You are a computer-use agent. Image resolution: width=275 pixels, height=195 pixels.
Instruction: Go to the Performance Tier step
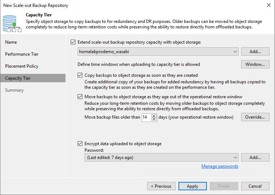click(21, 54)
